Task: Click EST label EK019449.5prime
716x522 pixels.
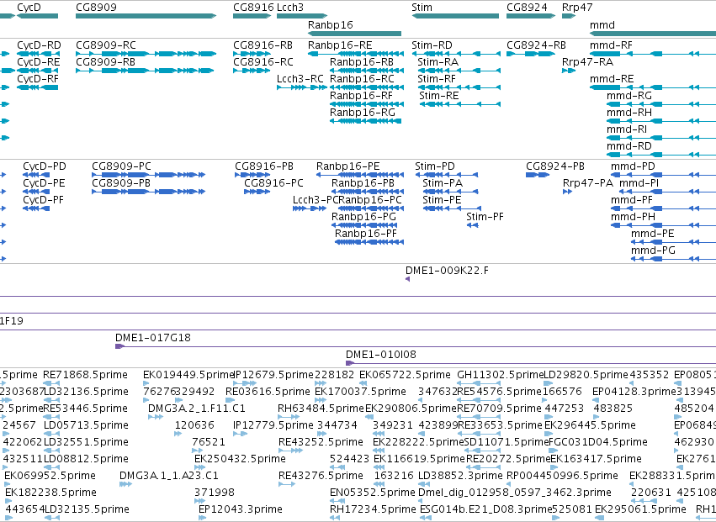Action: coord(188,375)
